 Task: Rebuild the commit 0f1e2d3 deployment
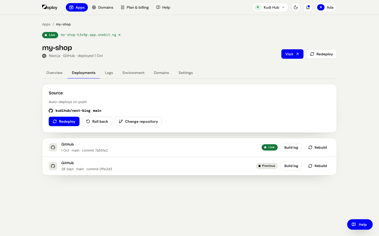tap(317, 166)
